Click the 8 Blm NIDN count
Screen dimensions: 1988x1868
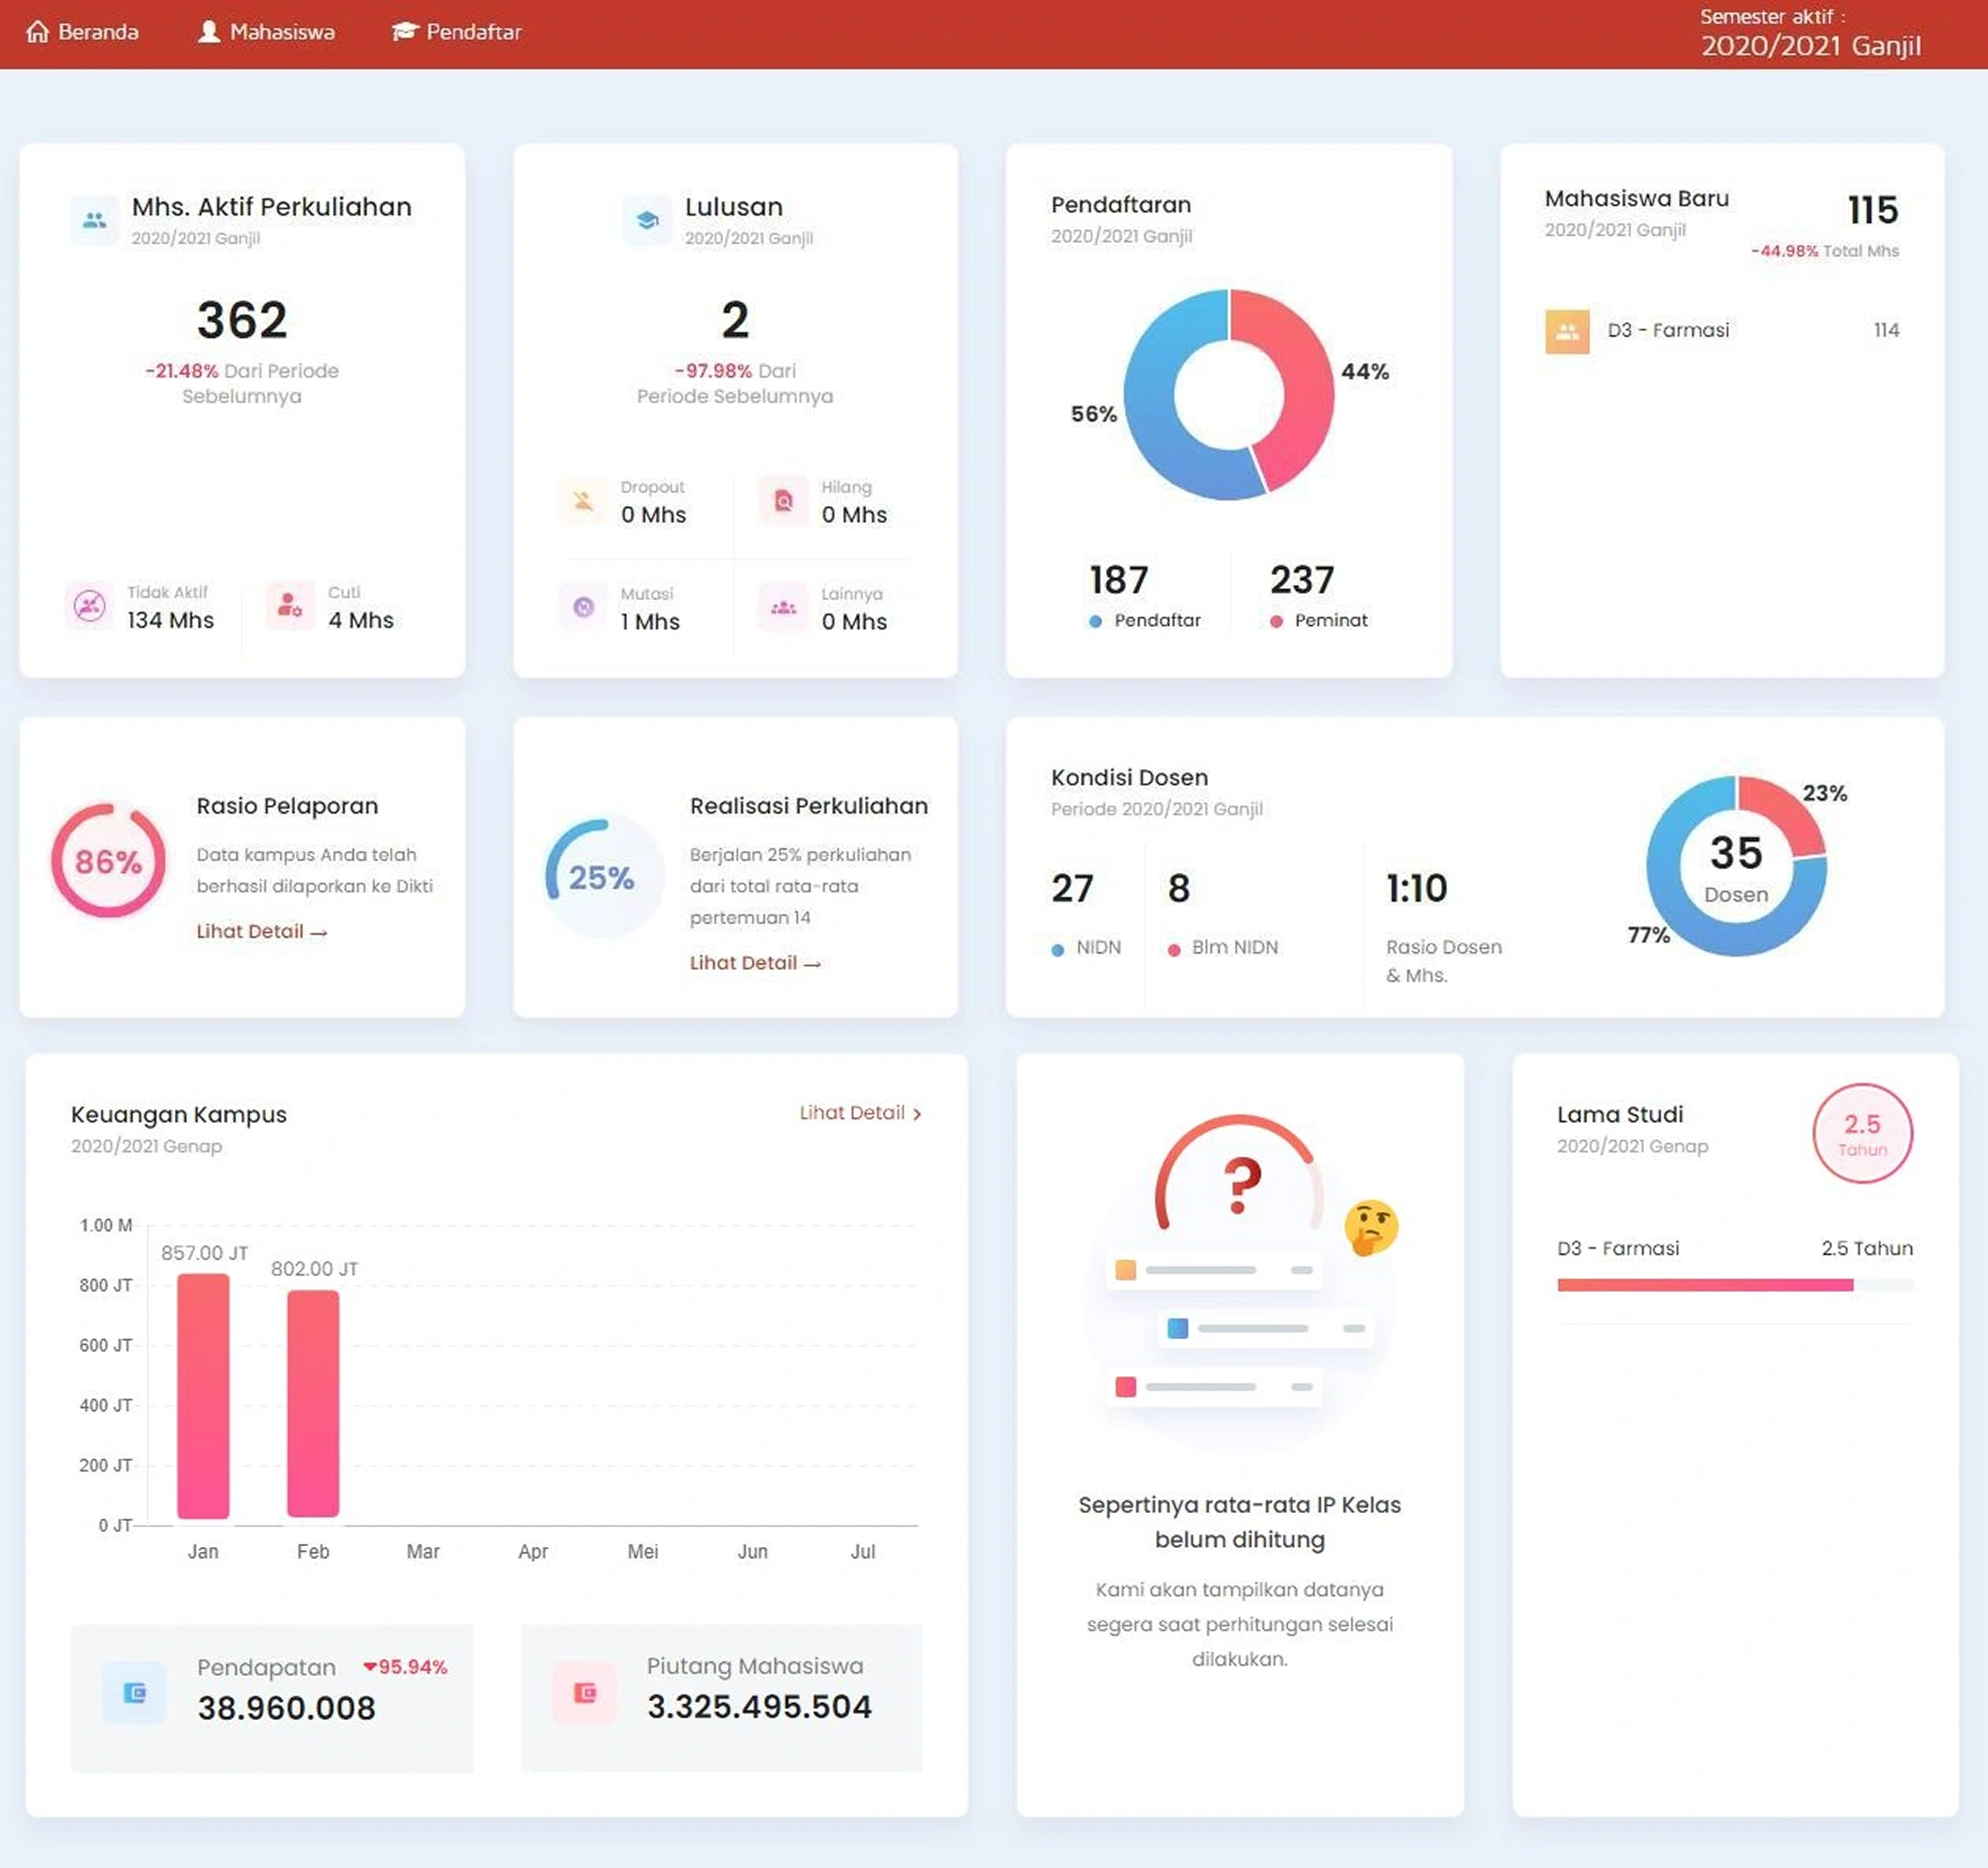tap(1179, 888)
